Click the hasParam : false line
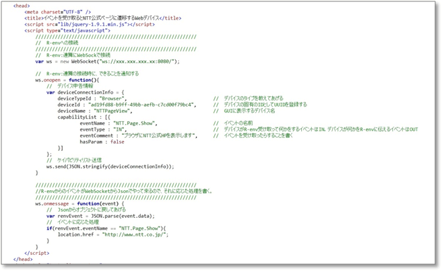Viewport: 442px width, 271px height. coord(102,142)
